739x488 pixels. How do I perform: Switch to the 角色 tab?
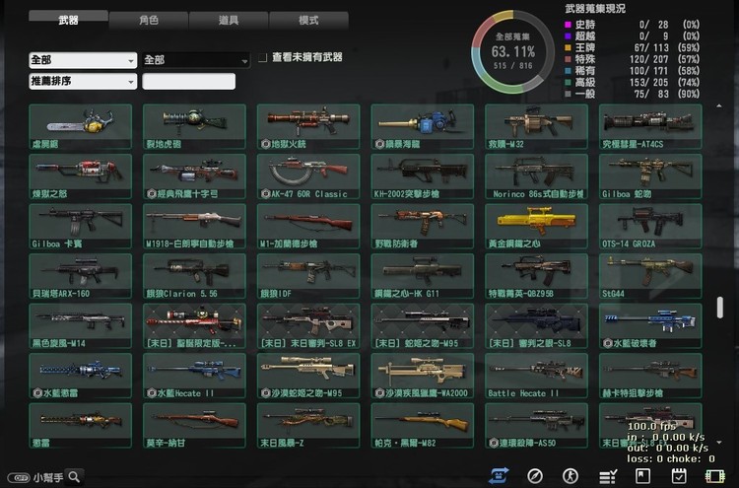[149, 21]
